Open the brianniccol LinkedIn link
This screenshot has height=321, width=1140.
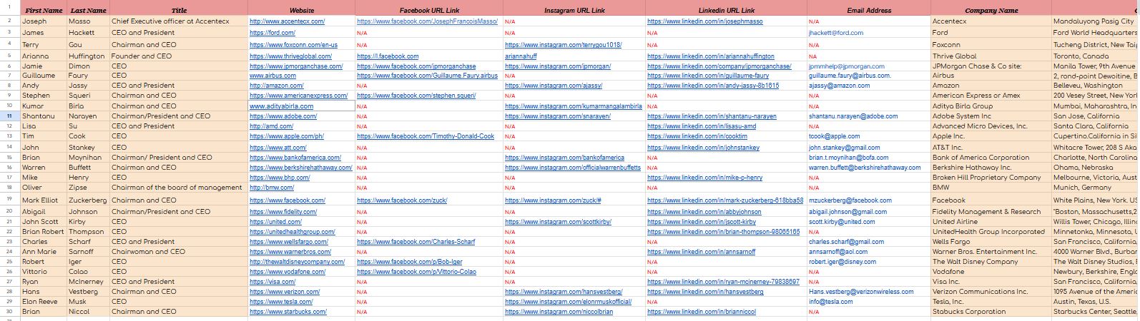(x=701, y=312)
